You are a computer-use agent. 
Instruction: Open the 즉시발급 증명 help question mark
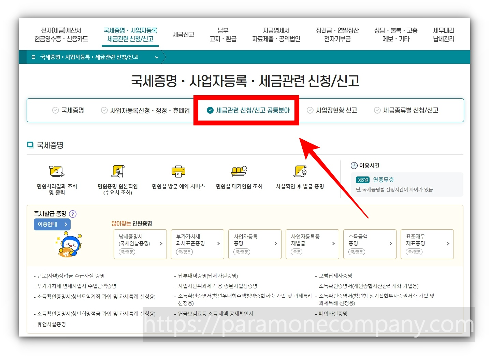point(72,214)
